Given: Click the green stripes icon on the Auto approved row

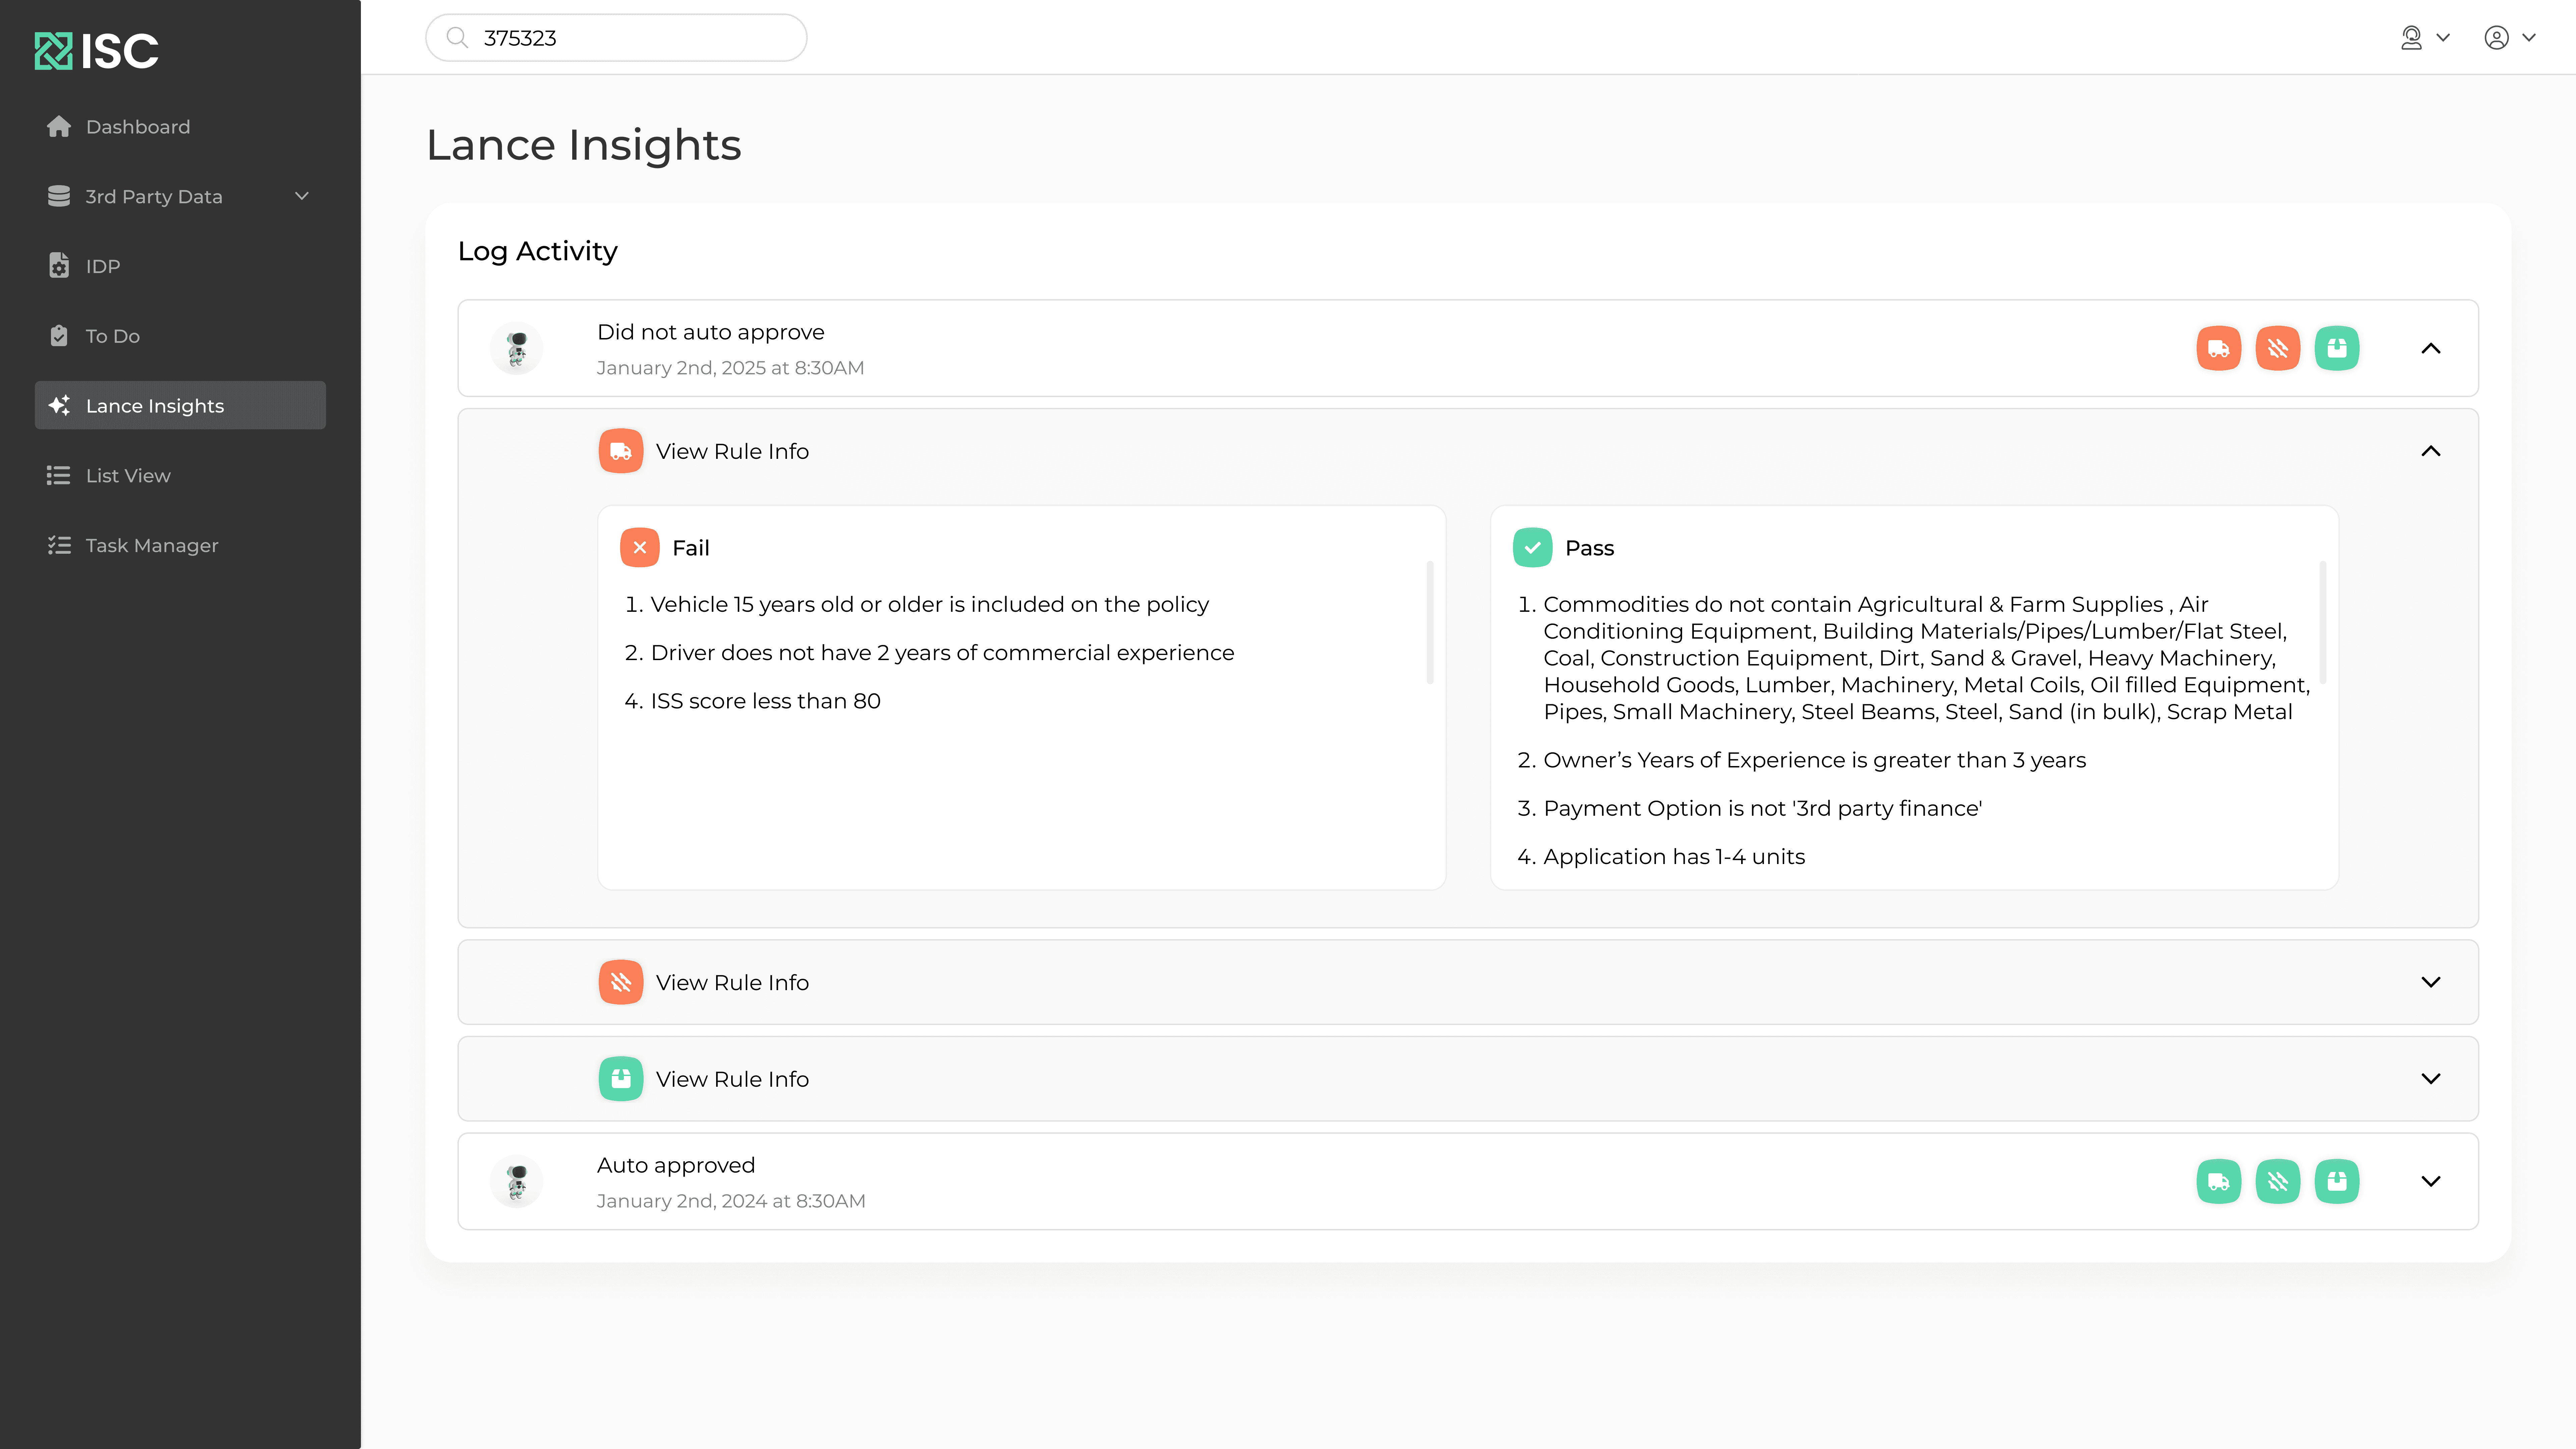Looking at the screenshot, I should coord(2277,1181).
